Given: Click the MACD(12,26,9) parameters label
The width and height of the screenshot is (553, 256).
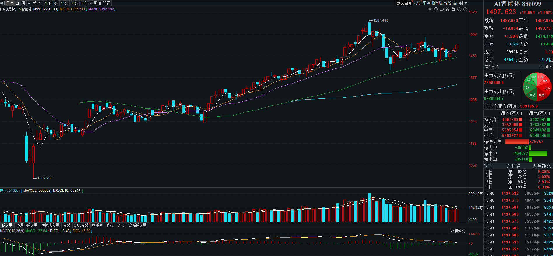Looking at the screenshot, I should 12,231.
